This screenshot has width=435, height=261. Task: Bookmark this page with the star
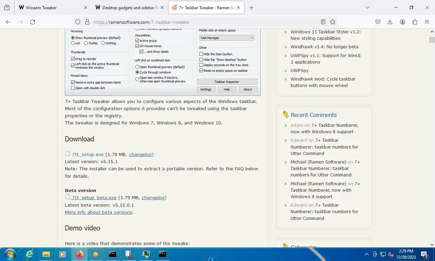[x=333, y=22]
